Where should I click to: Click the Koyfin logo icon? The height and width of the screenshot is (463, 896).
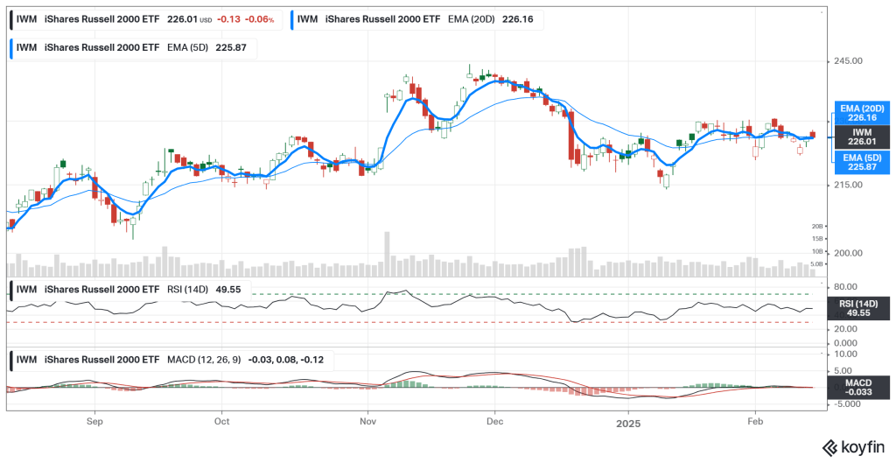pos(828,447)
